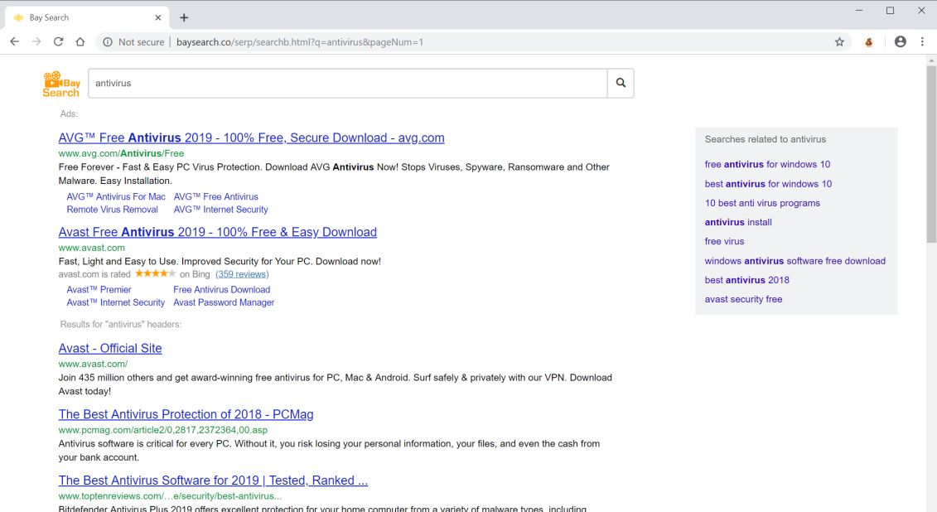Open Remote Virus Removal sitelink
The width and height of the screenshot is (937, 512).
(113, 210)
